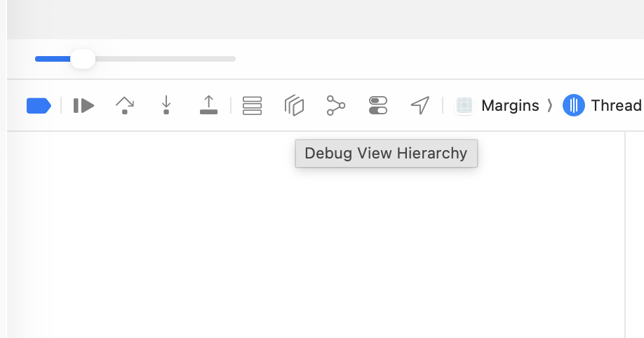Click the chevron between Margins and Thread
644x338 pixels.
coord(550,106)
